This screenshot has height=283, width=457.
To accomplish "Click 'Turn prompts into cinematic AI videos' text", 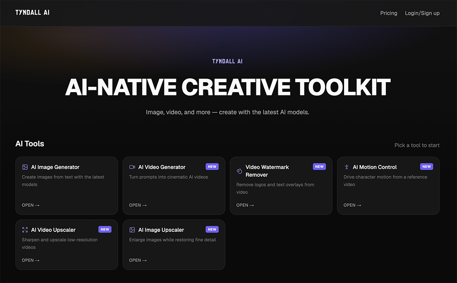I will (x=169, y=177).
